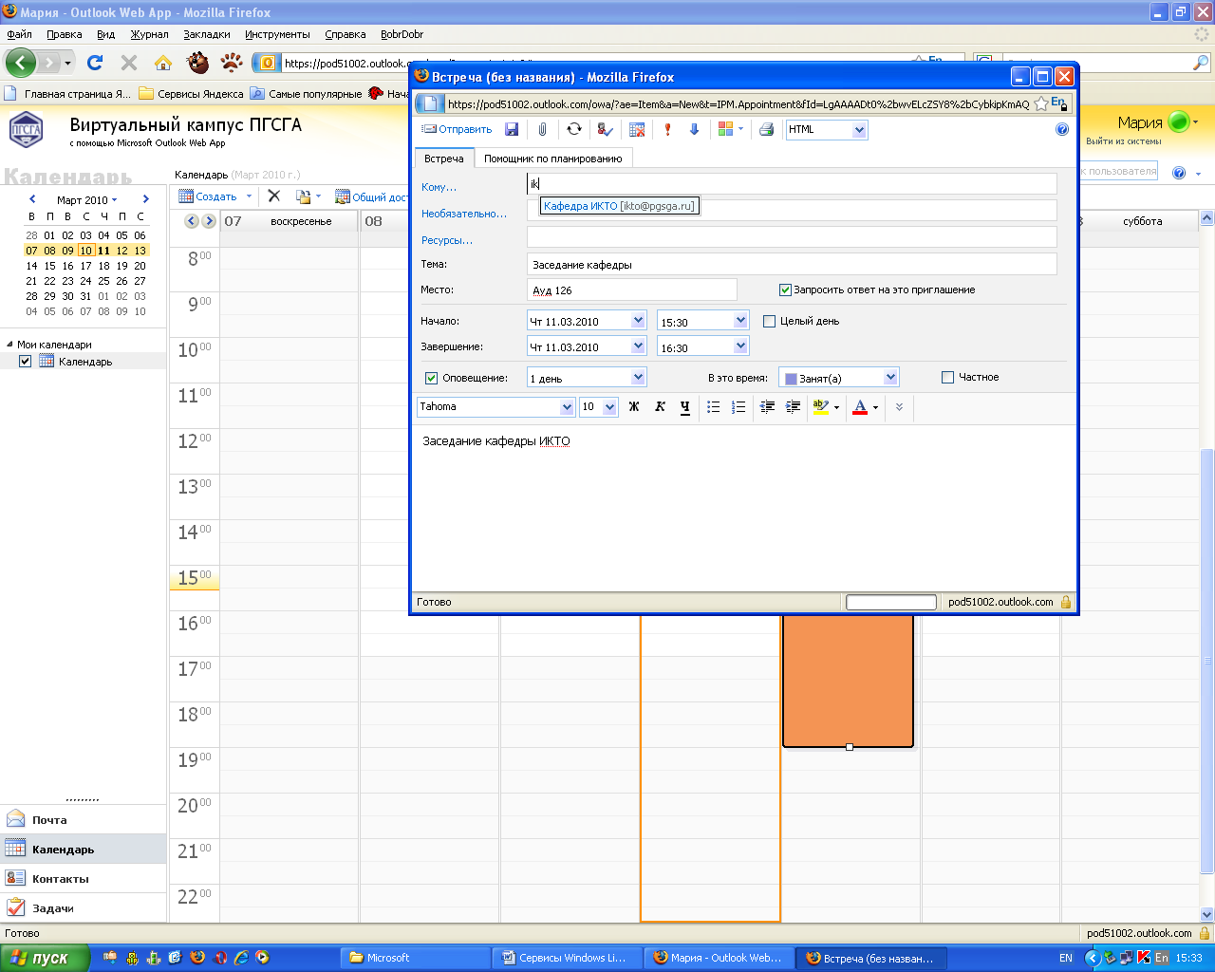Set high importance with red exclamation icon
The height and width of the screenshot is (972, 1215).
pyautogui.click(x=667, y=129)
